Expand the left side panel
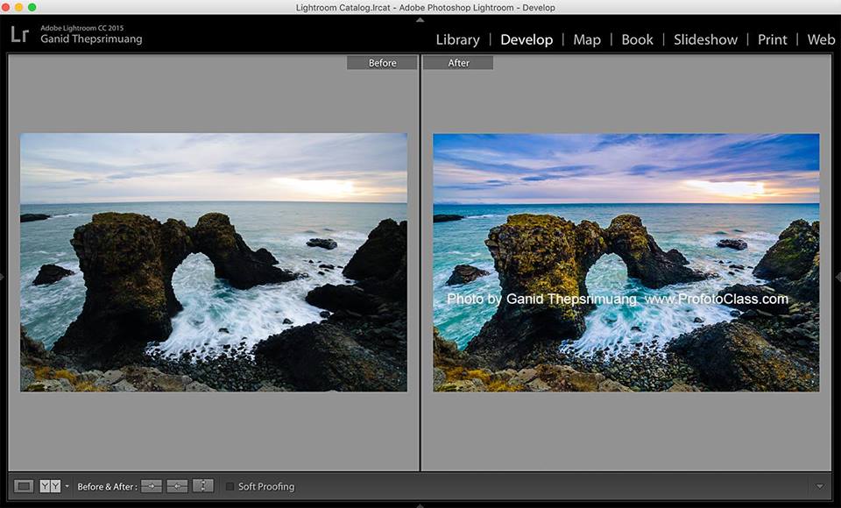This screenshot has width=841, height=508. [3, 277]
